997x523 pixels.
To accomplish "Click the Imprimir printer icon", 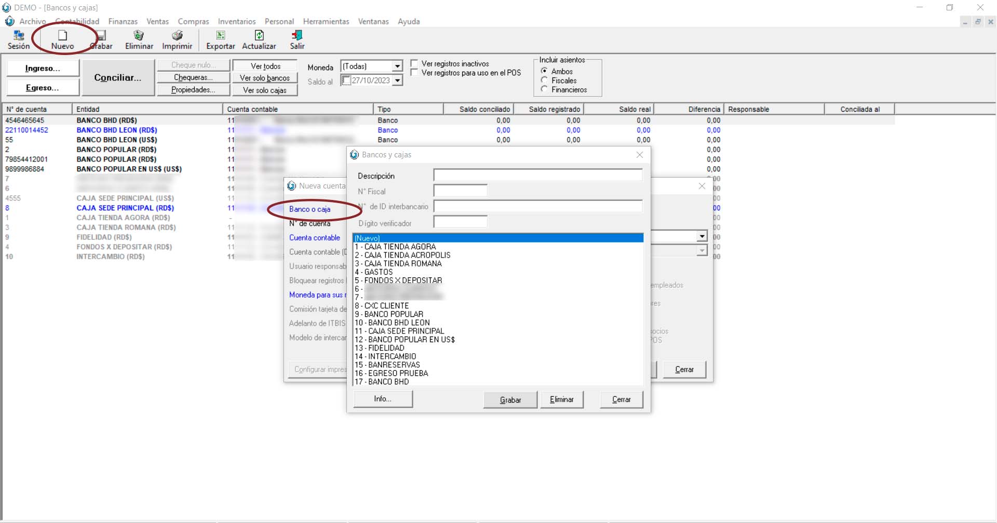I will (x=177, y=36).
